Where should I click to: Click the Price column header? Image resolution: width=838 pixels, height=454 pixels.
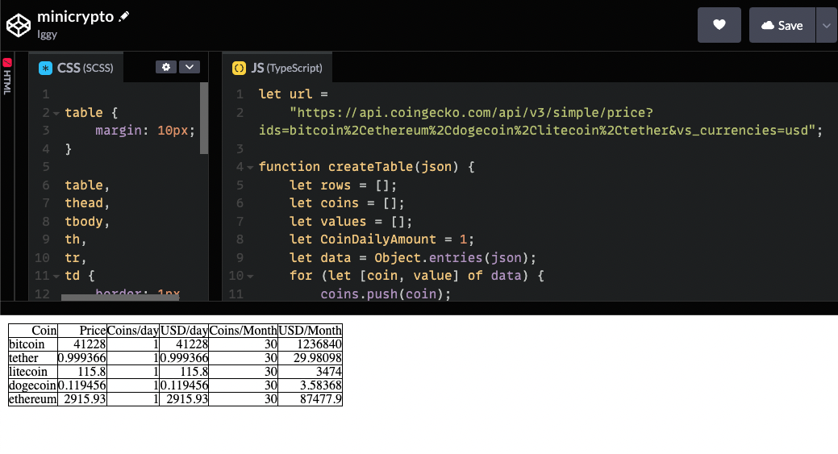[x=82, y=331]
